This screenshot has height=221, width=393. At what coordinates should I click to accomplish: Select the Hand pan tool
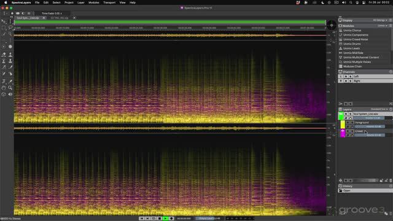coord(4,88)
